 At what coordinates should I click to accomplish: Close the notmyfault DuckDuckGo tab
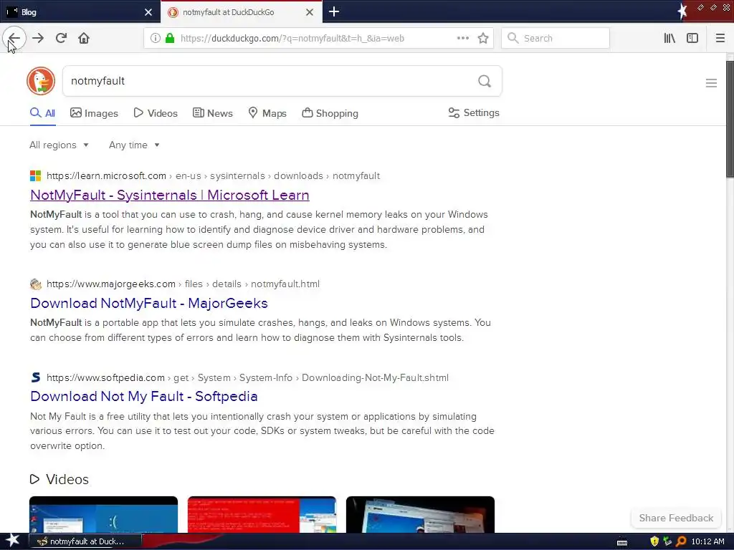pos(310,12)
